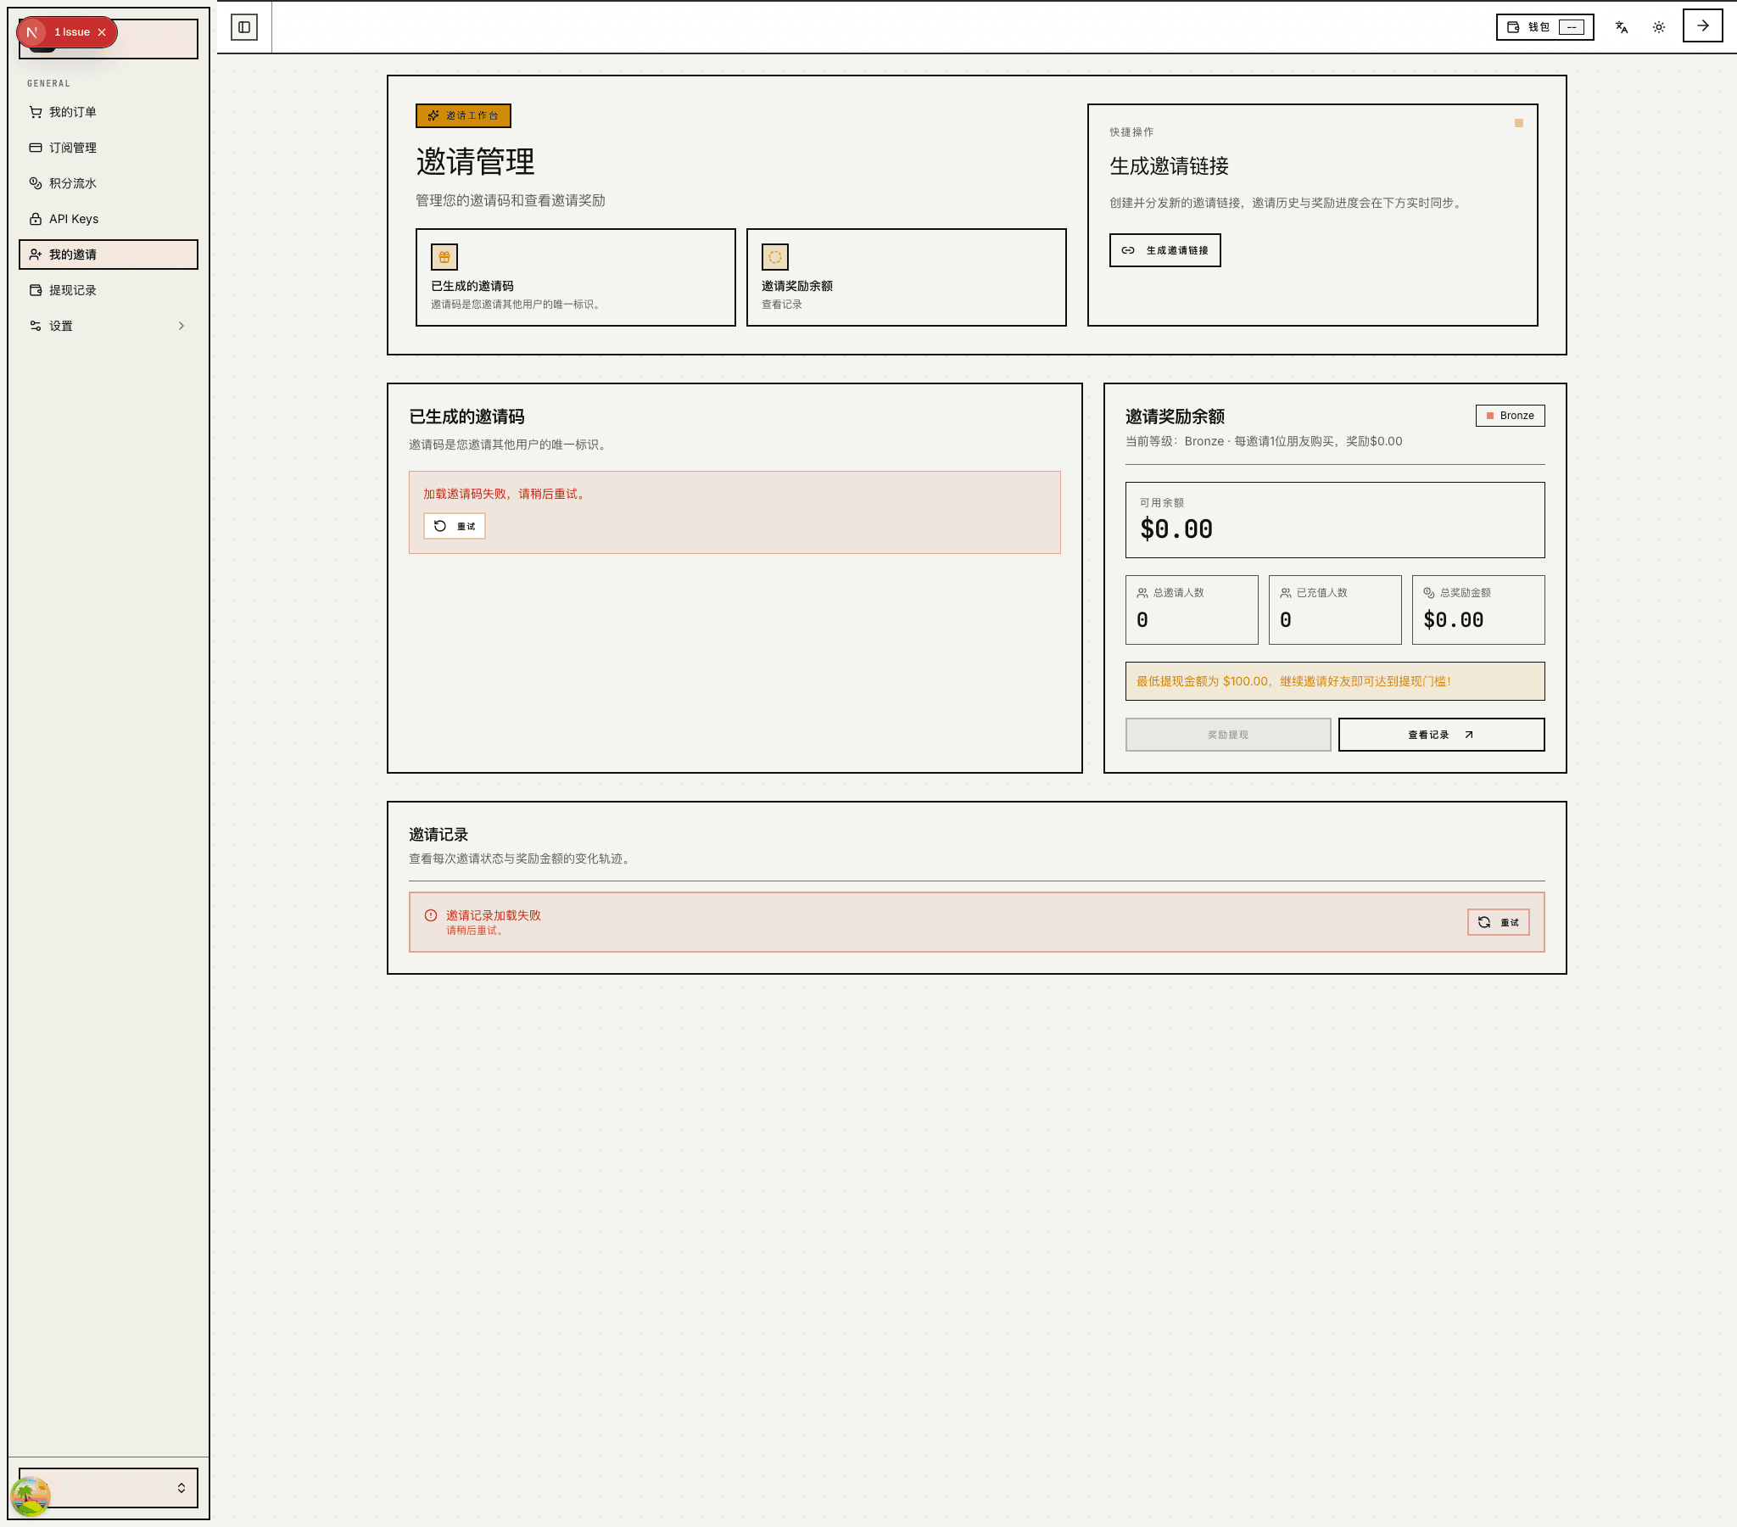Open 我的订单 in the sidebar
Screen dimensions: 1737x1527
[72, 112]
